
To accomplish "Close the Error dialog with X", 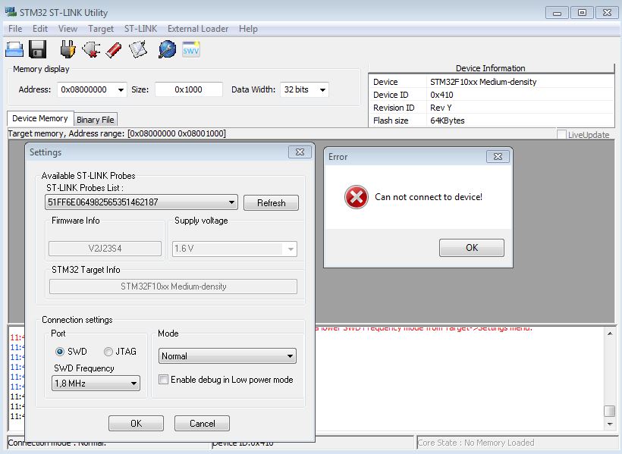I will (498, 157).
